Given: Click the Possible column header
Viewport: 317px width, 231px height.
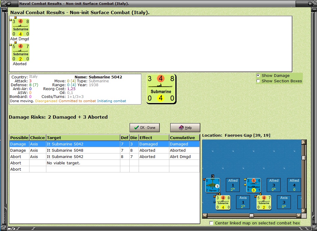Looking at the screenshot, I should (x=19, y=138).
